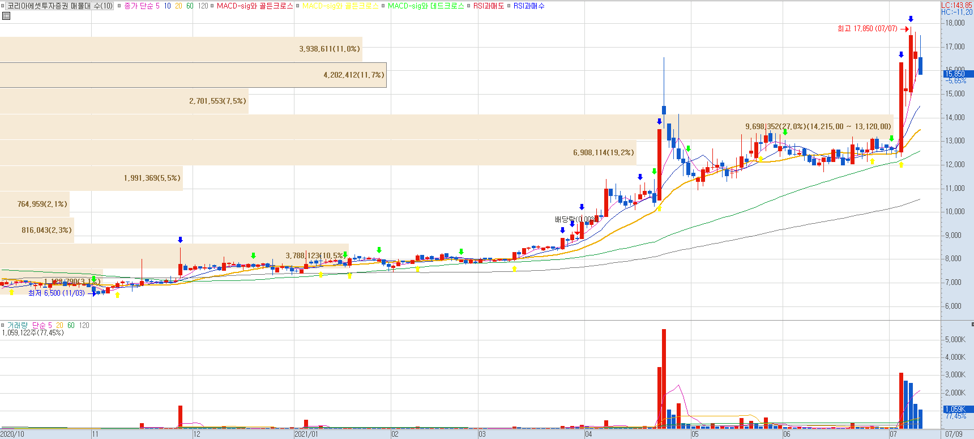Click the HC:-11.20 readout

click(956, 12)
